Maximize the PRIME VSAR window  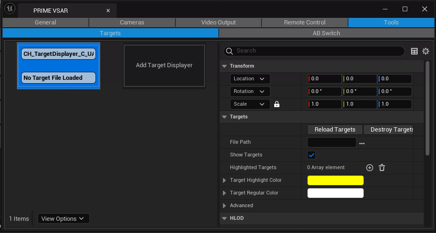[x=405, y=9]
